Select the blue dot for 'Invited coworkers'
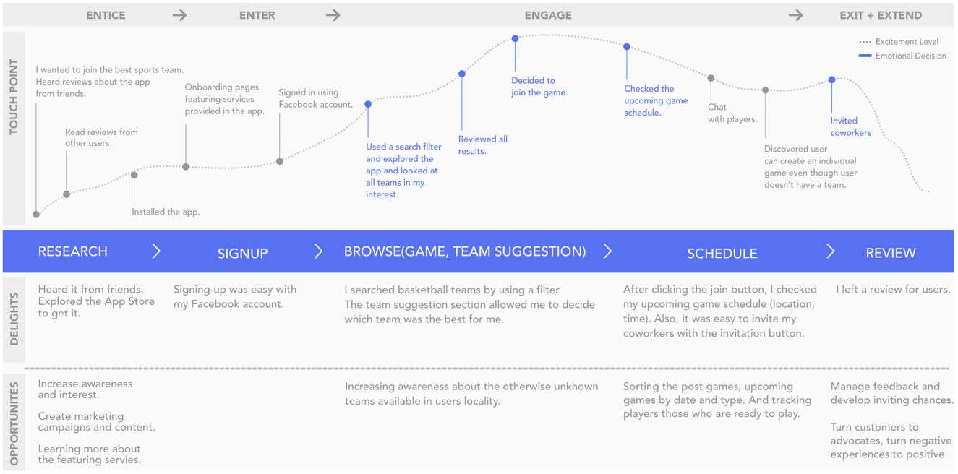958x474 pixels. 831,80
